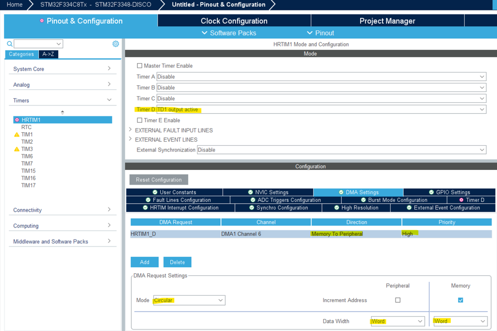Click the search magnifier icon
Image resolution: width=497 pixels, height=331 pixels.
click(x=10, y=44)
